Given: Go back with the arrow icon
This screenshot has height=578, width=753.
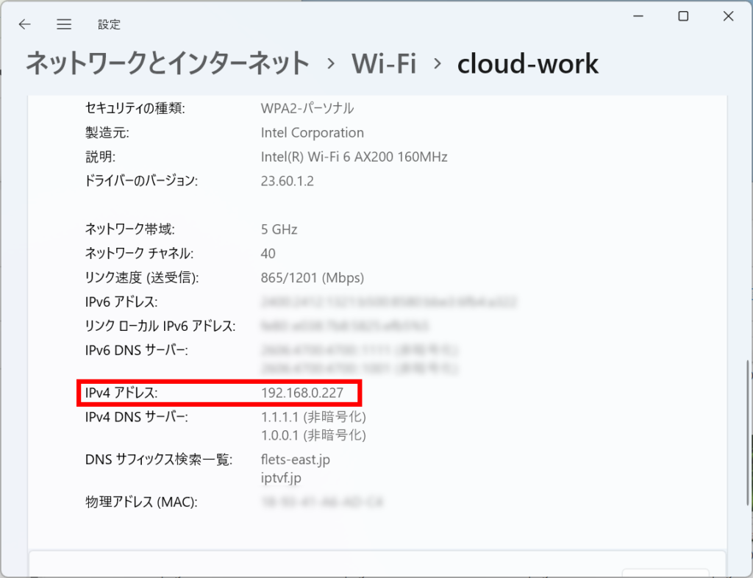Looking at the screenshot, I should tap(25, 24).
